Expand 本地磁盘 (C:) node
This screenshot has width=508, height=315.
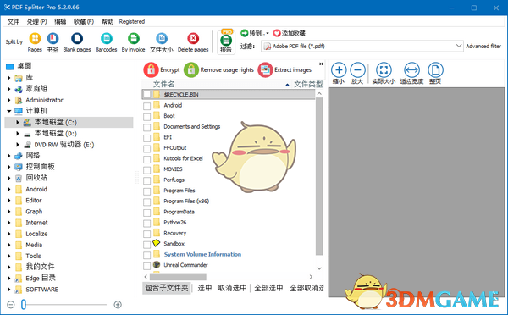click(18, 122)
